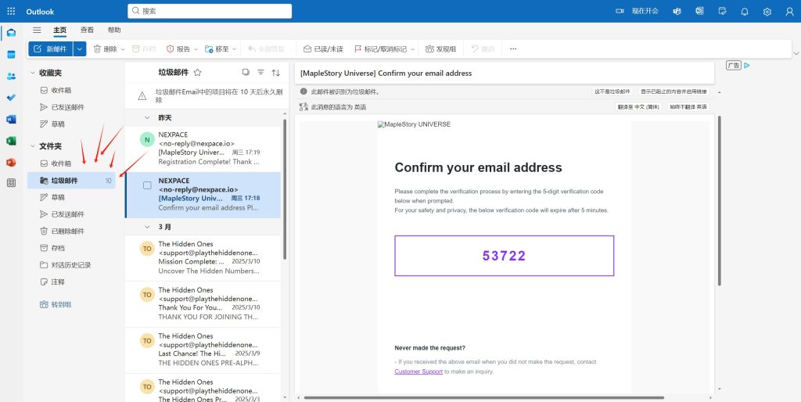Open The Hidden Ones Mission Complete email
Image resolution: width=801 pixels, height=402 pixels.
(x=203, y=258)
